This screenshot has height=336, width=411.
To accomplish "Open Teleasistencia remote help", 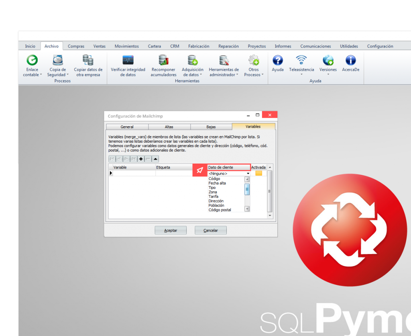I will tap(301, 61).
